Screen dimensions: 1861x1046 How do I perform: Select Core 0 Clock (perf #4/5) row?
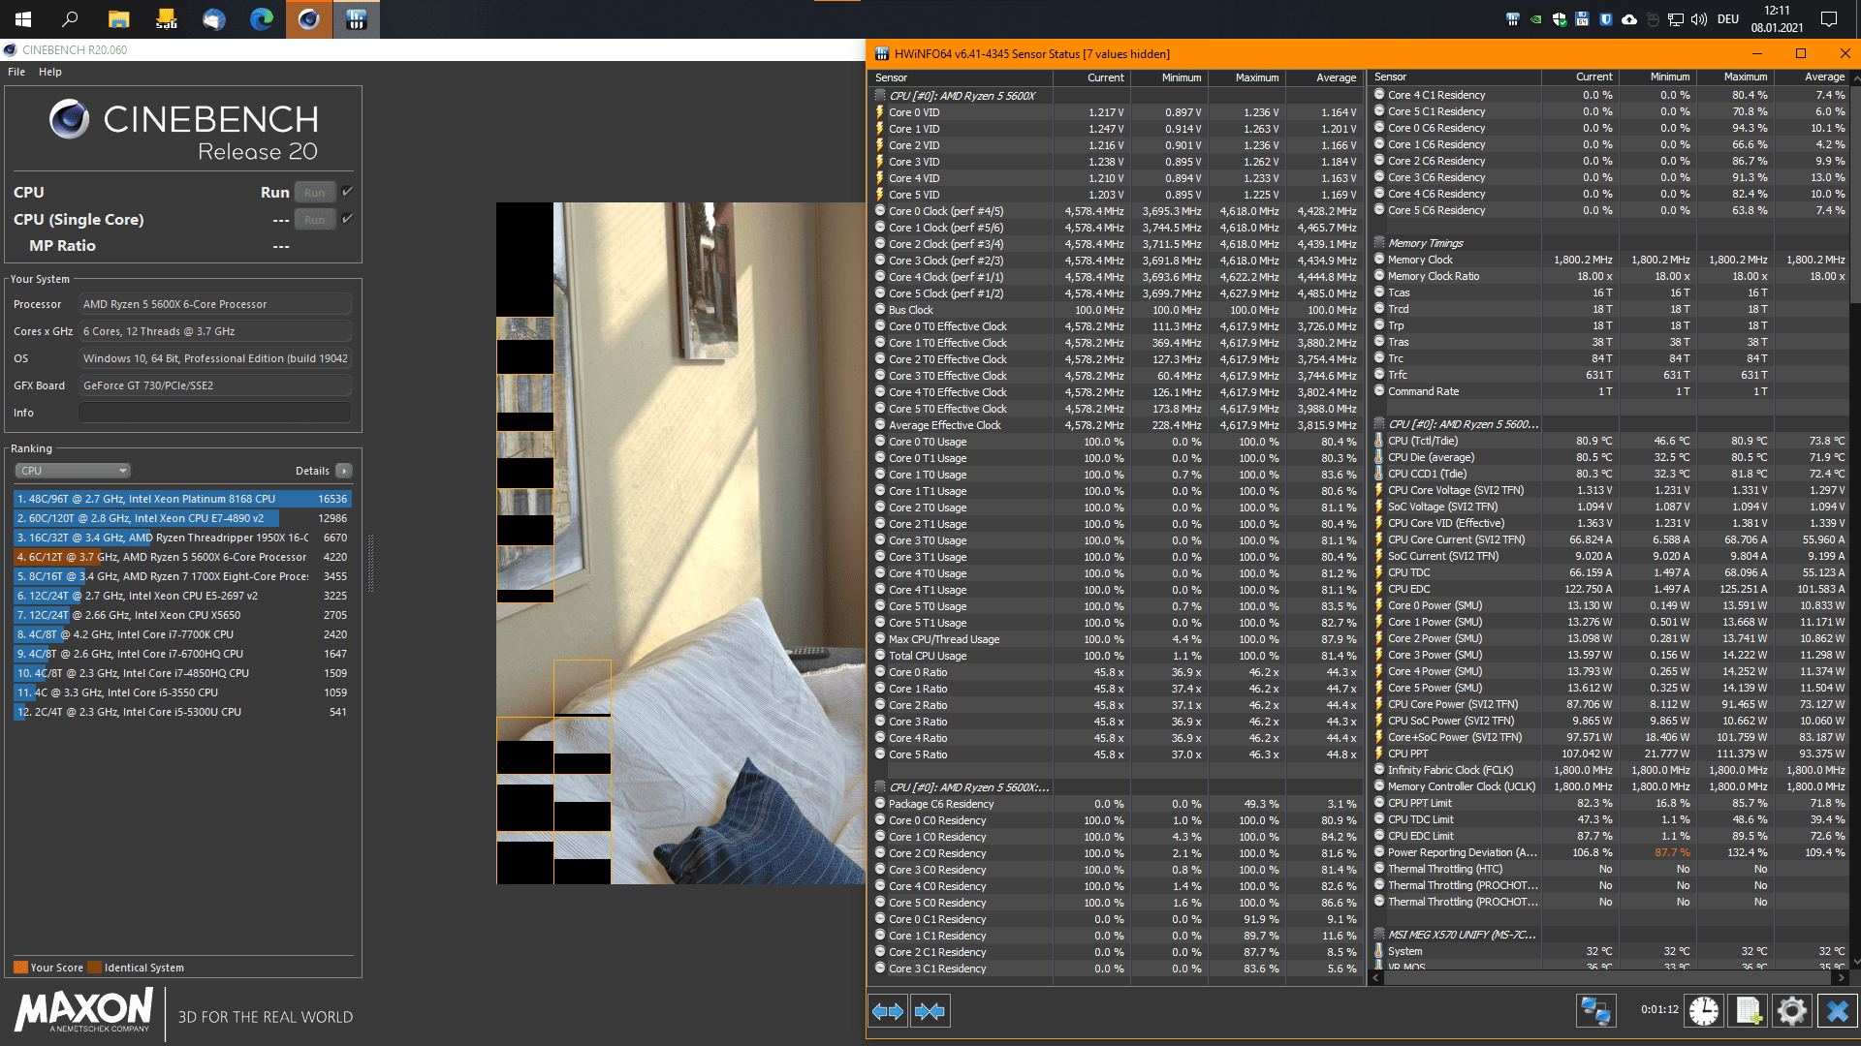(1117, 211)
